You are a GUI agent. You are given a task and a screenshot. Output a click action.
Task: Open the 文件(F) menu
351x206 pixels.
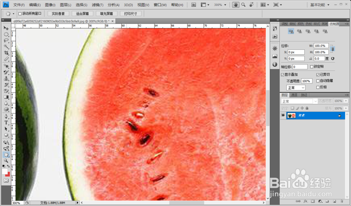coord(19,5)
